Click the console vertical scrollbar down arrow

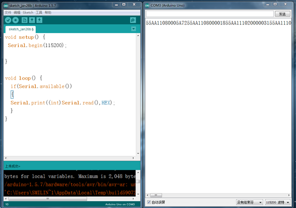point(138,194)
